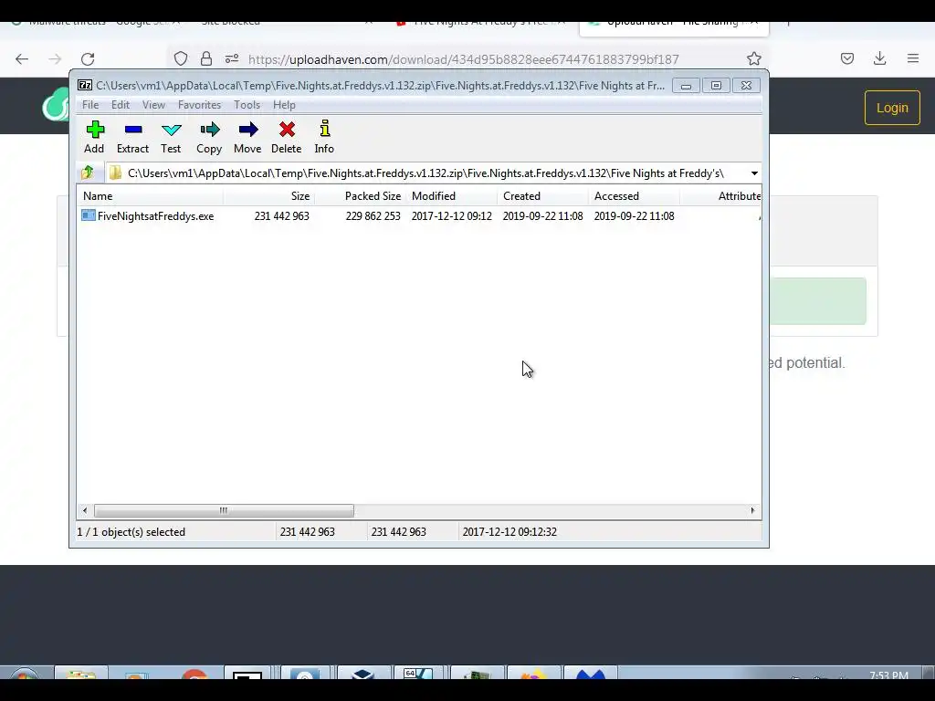935x701 pixels.
Task: Click the Firefox URL address bar
Action: click(463, 59)
